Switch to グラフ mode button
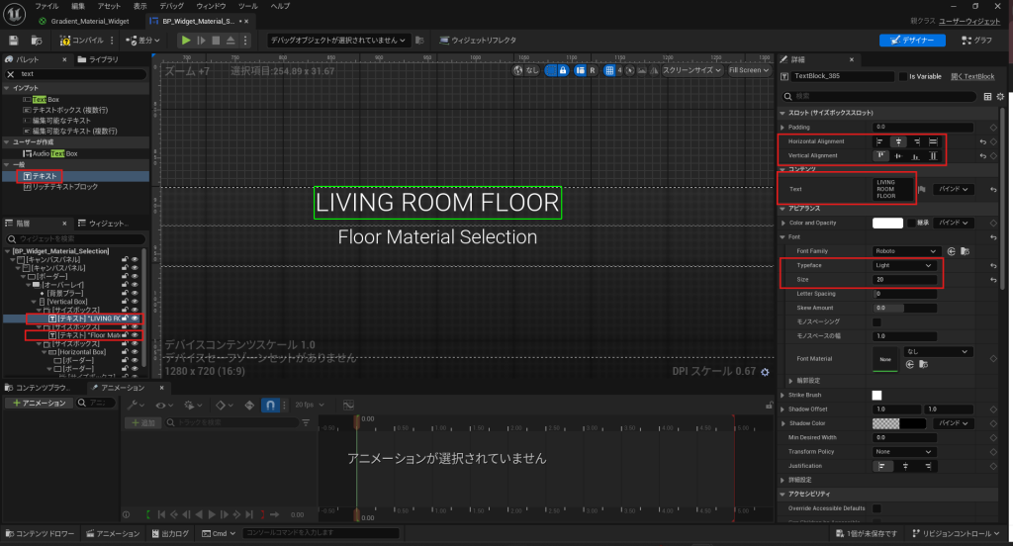 pyautogui.click(x=976, y=40)
